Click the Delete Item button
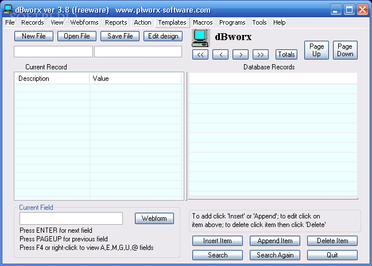The image size is (372, 266). 332,241
